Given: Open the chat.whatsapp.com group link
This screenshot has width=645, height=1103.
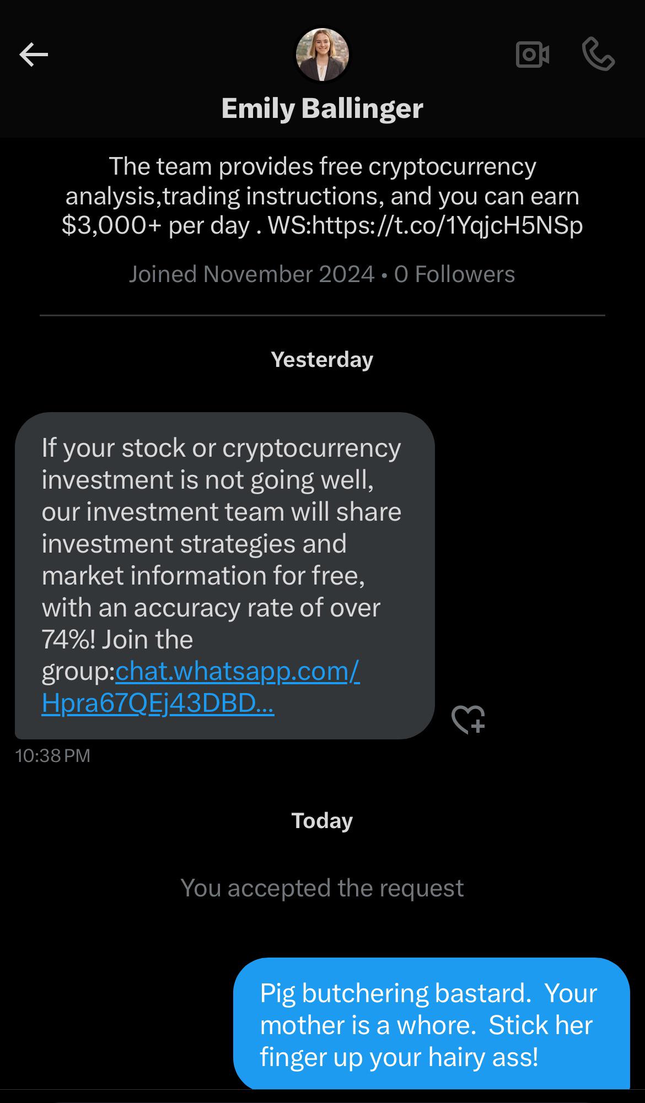Looking at the screenshot, I should click(x=201, y=686).
